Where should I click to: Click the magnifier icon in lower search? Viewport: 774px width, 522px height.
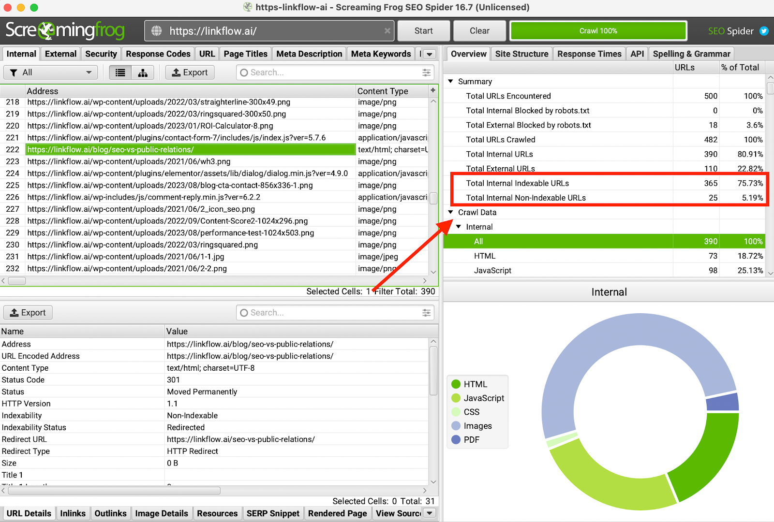[x=244, y=313]
